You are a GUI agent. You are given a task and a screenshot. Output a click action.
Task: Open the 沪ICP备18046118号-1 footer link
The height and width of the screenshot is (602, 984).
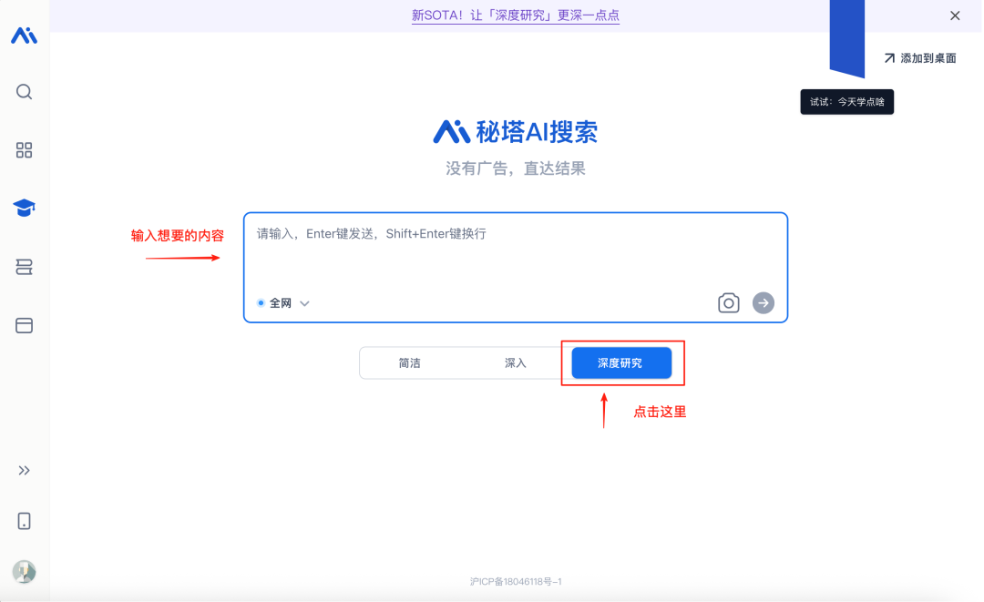(515, 581)
